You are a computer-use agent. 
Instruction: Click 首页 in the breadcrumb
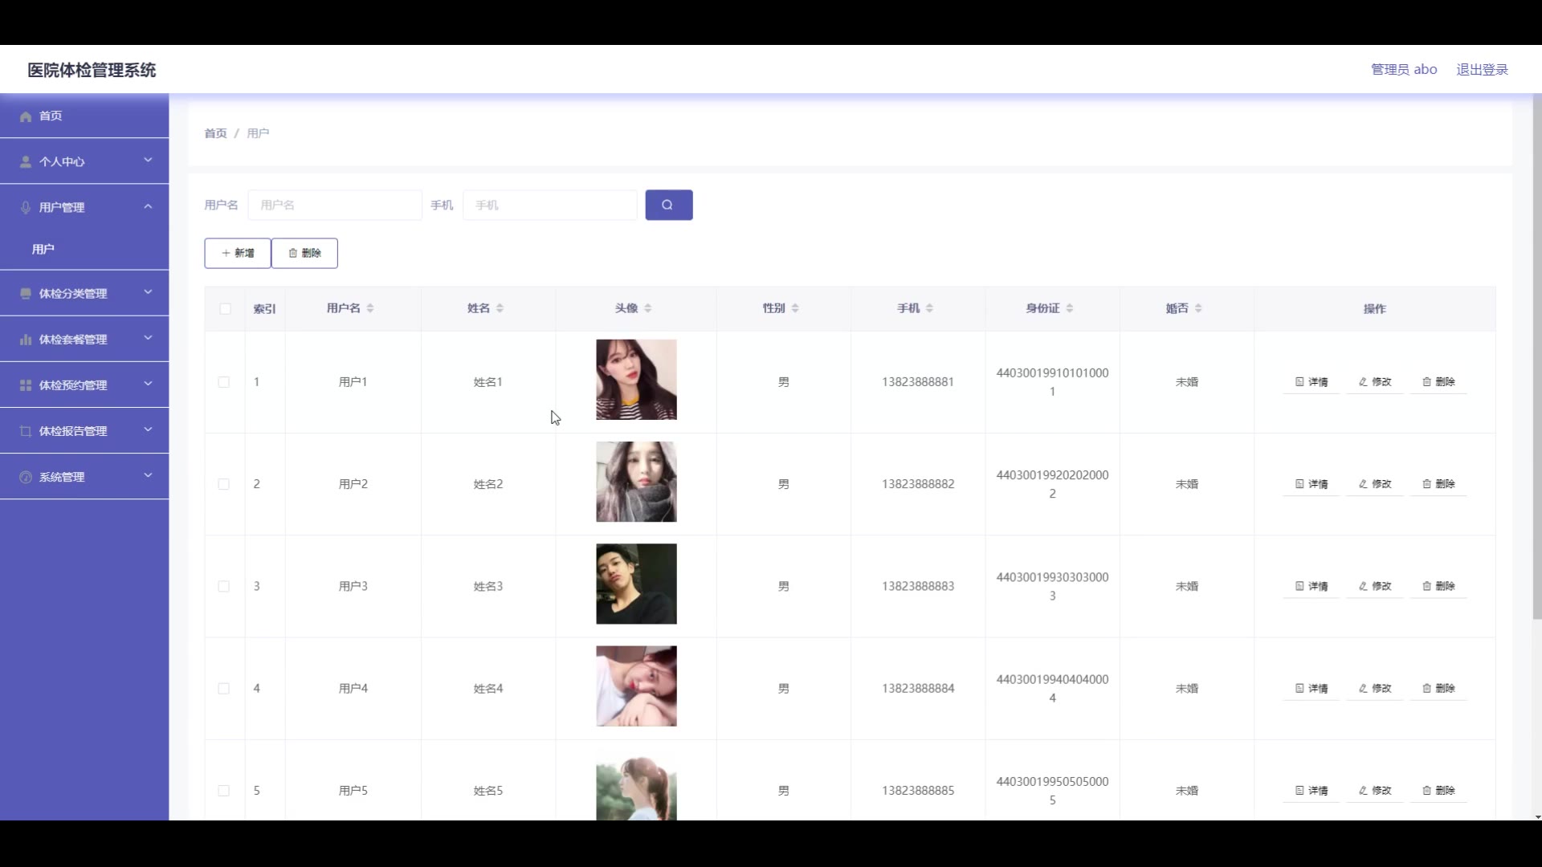pyautogui.click(x=215, y=133)
